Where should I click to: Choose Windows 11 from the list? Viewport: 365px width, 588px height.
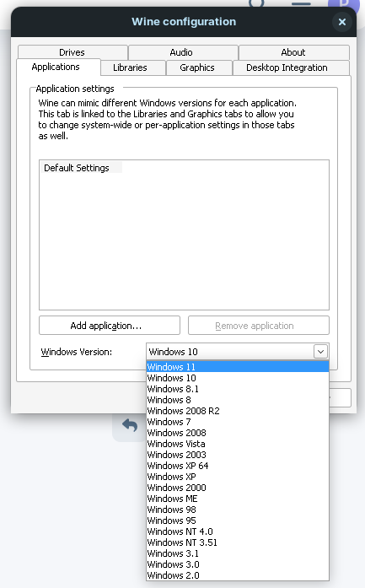pyautogui.click(x=238, y=367)
